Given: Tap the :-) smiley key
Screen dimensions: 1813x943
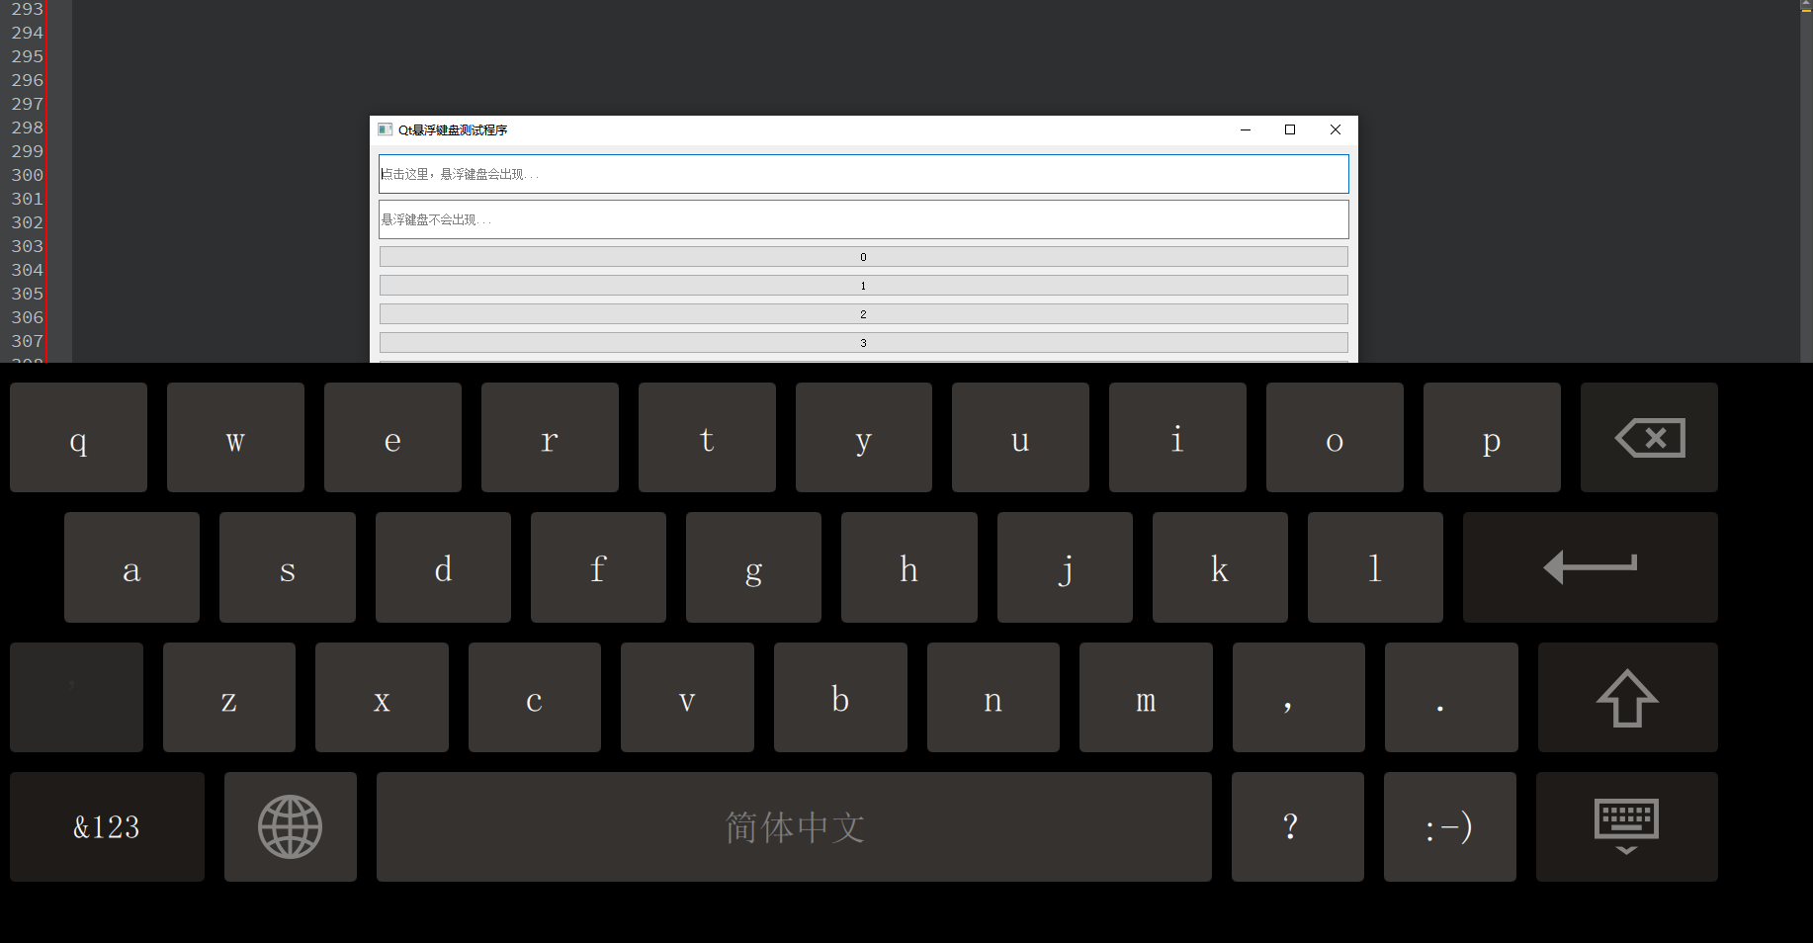Looking at the screenshot, I should 1450,827.
